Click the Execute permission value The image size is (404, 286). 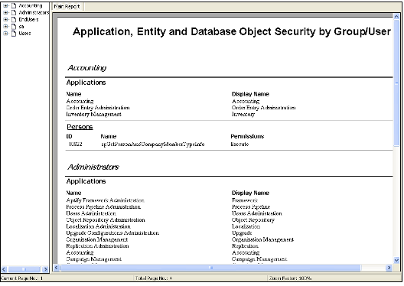click(x=239, y=145)
